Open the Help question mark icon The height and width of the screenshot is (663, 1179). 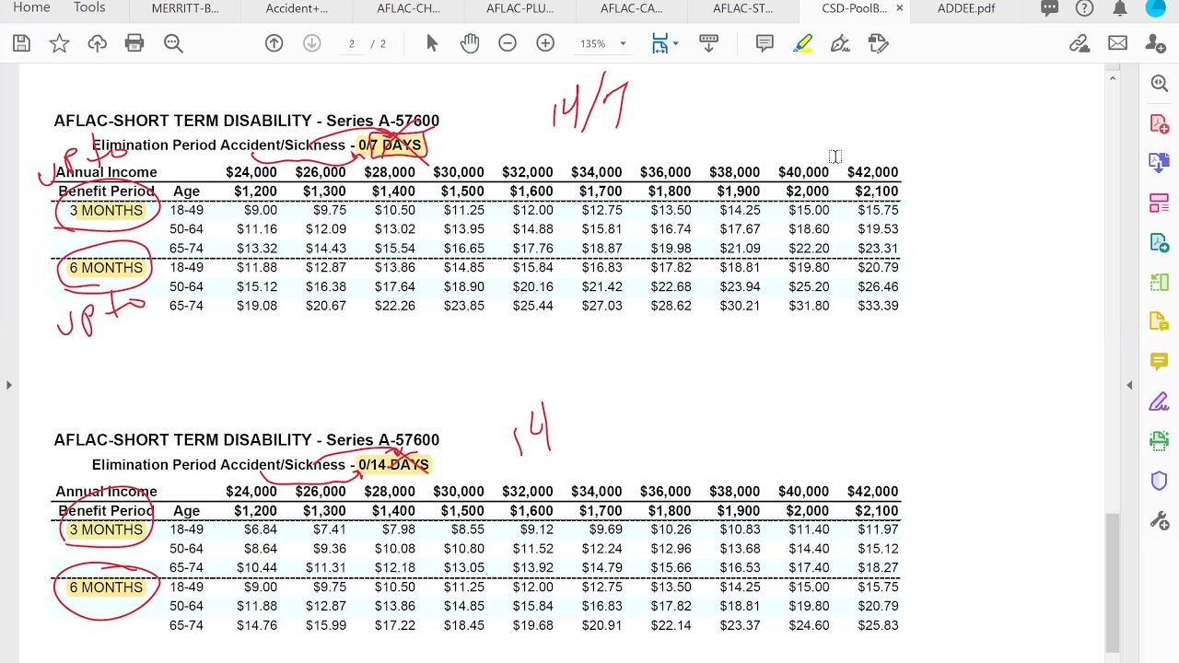(1084, 8)
